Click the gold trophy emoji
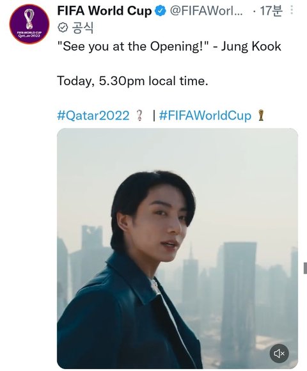 [x=261, y=116]
